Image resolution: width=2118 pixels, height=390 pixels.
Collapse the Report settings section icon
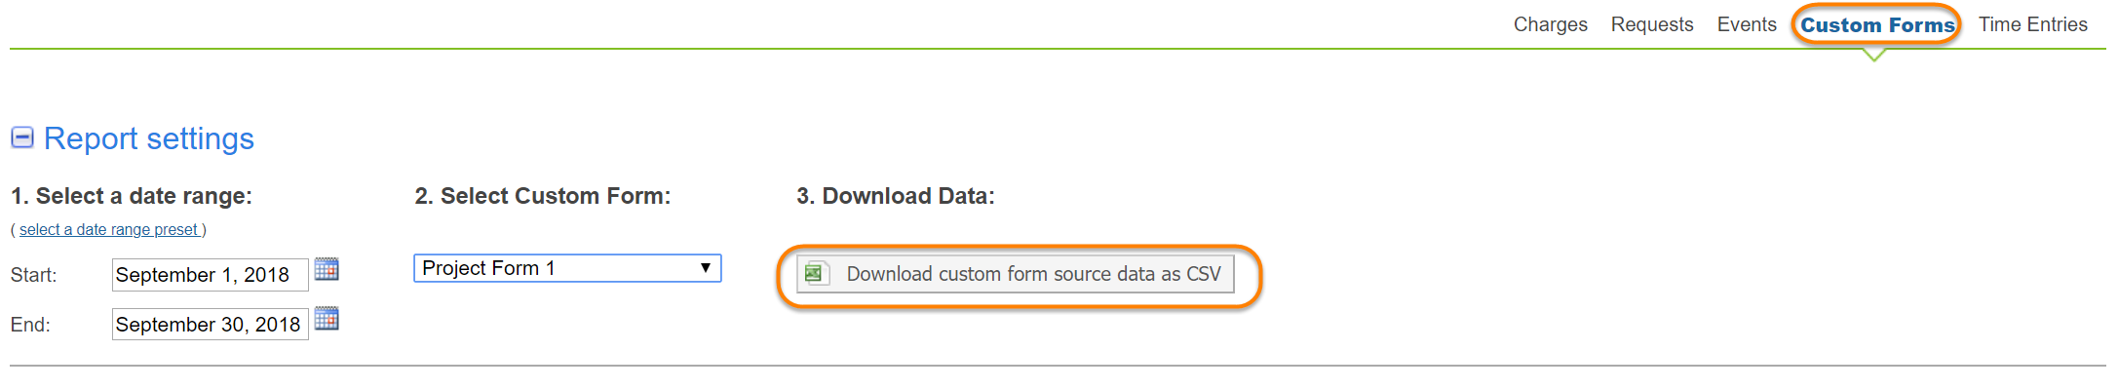pos(22,138)
